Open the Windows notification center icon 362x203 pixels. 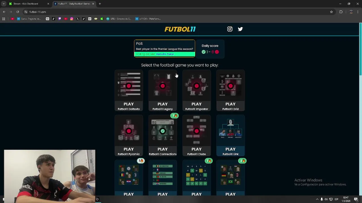coord(356,199)
